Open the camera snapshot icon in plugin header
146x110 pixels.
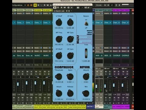pyautogui.click(x=78, y=8)
